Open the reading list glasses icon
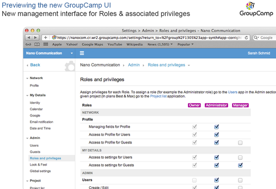 29,44
